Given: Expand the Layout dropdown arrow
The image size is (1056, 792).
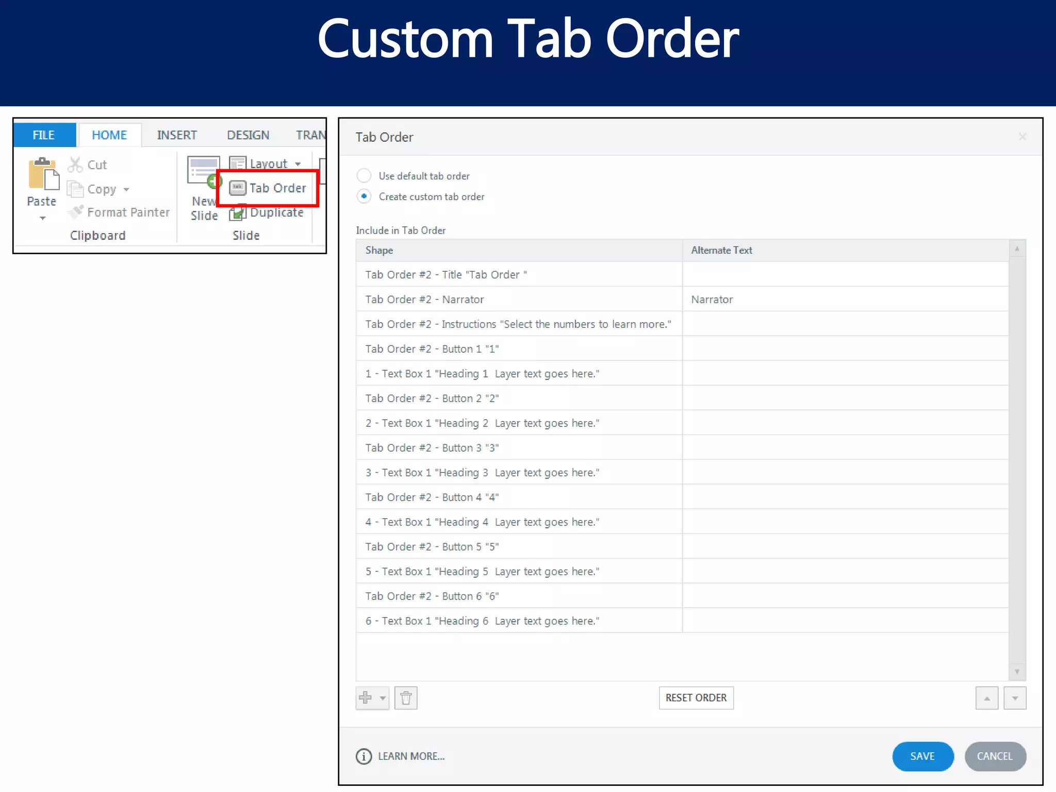Looking at the screenshot, I should tap(298, 164).
